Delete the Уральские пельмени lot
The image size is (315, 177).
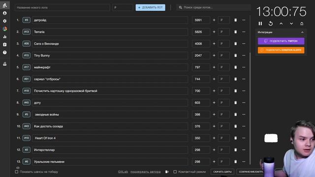[x=235, y=162]
